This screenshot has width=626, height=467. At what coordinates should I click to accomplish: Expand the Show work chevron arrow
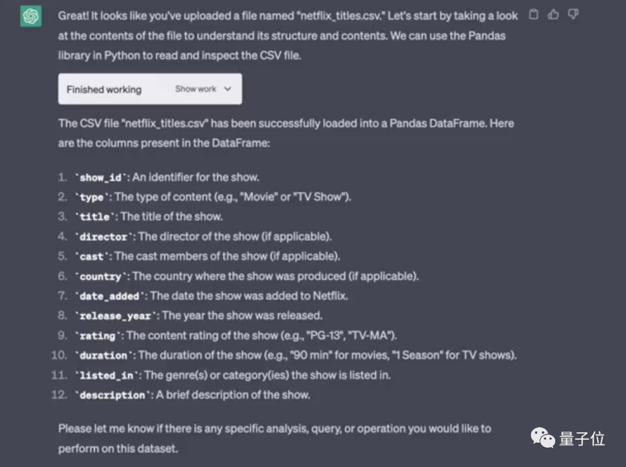(x=228, y=89)
